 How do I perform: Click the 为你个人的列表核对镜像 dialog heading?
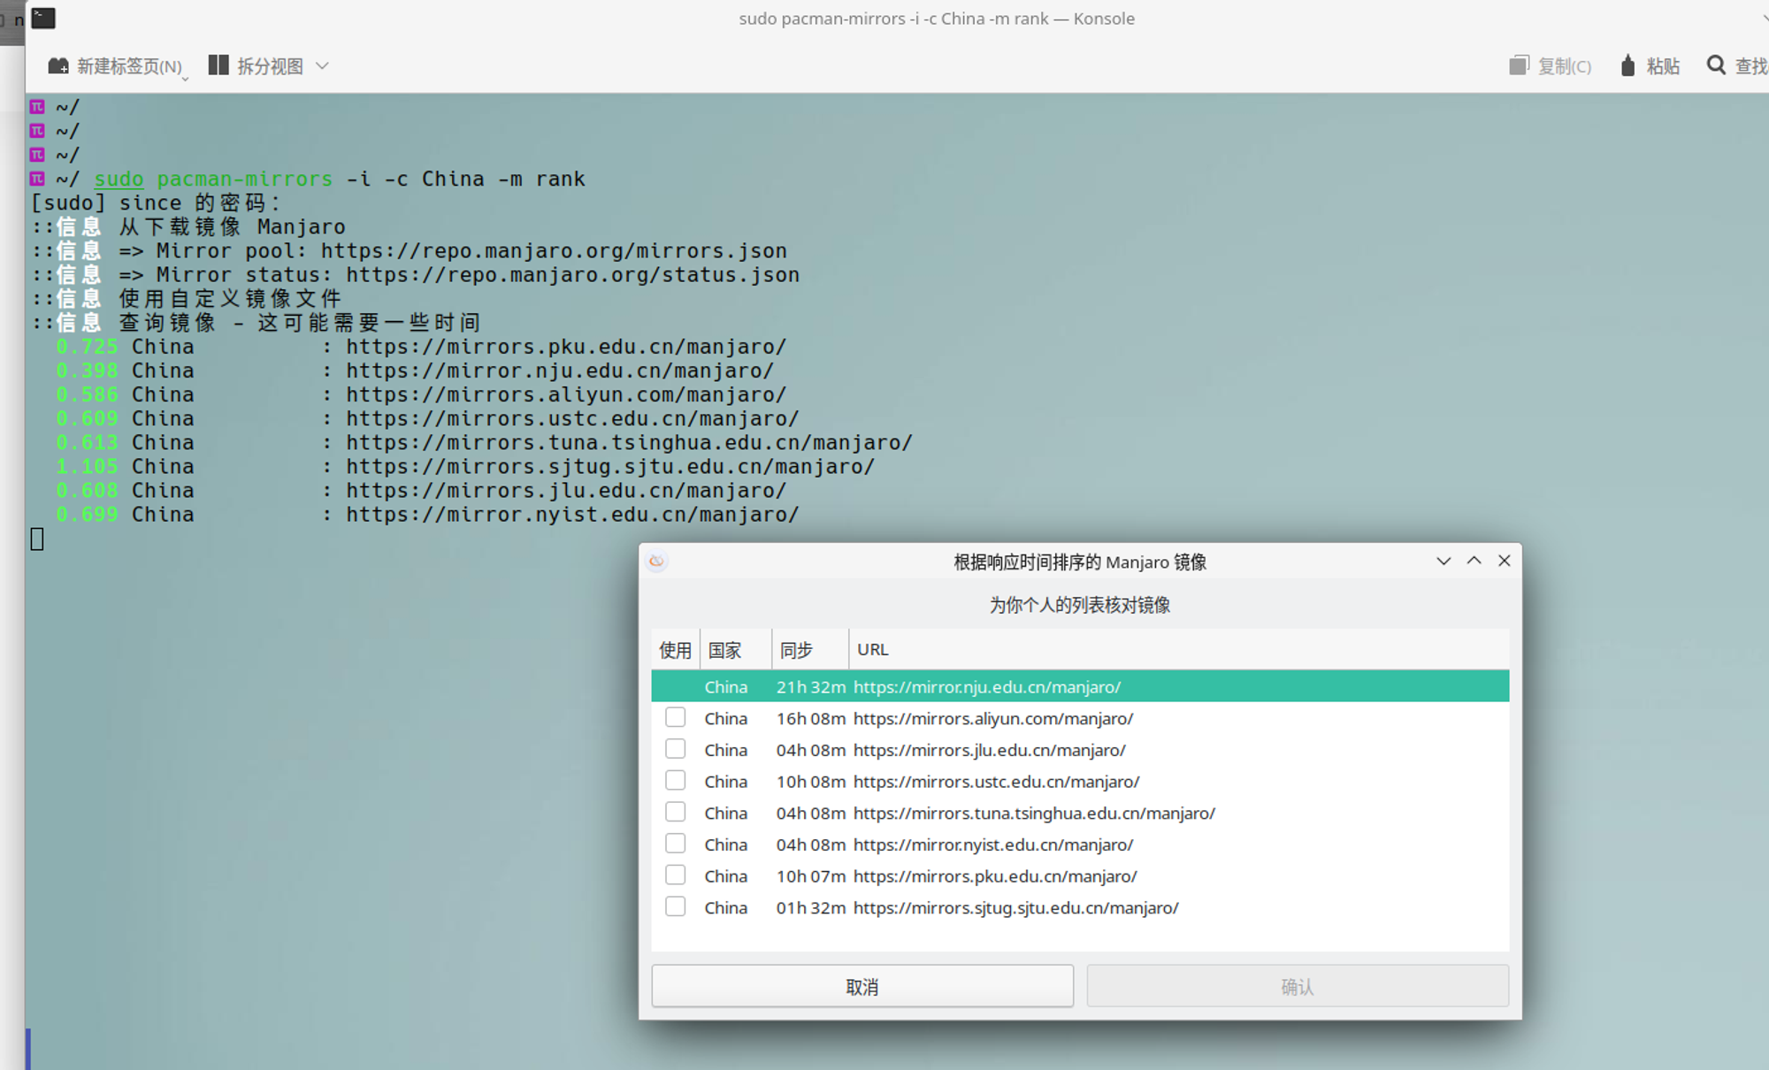[1080, 605]
